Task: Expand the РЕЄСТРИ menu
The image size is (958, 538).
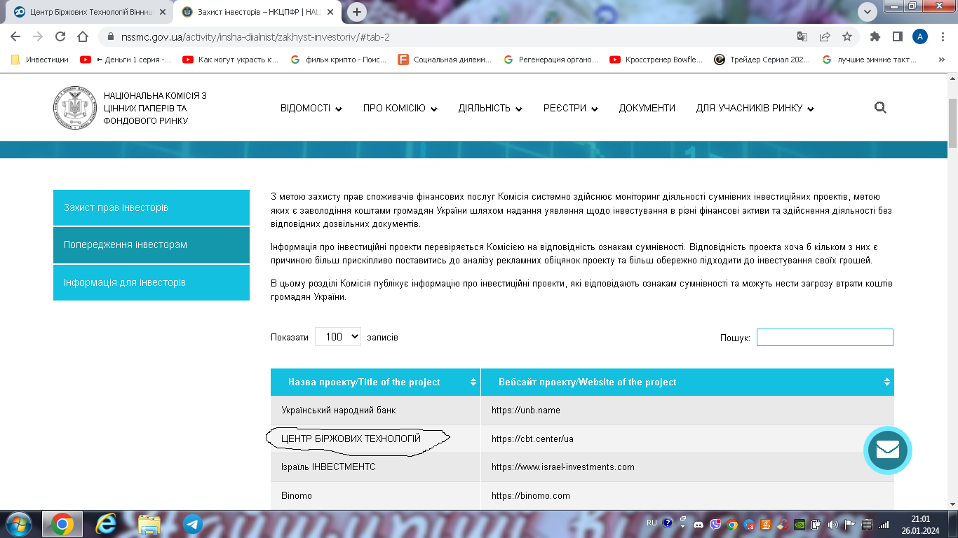Action: pos(571,108)
